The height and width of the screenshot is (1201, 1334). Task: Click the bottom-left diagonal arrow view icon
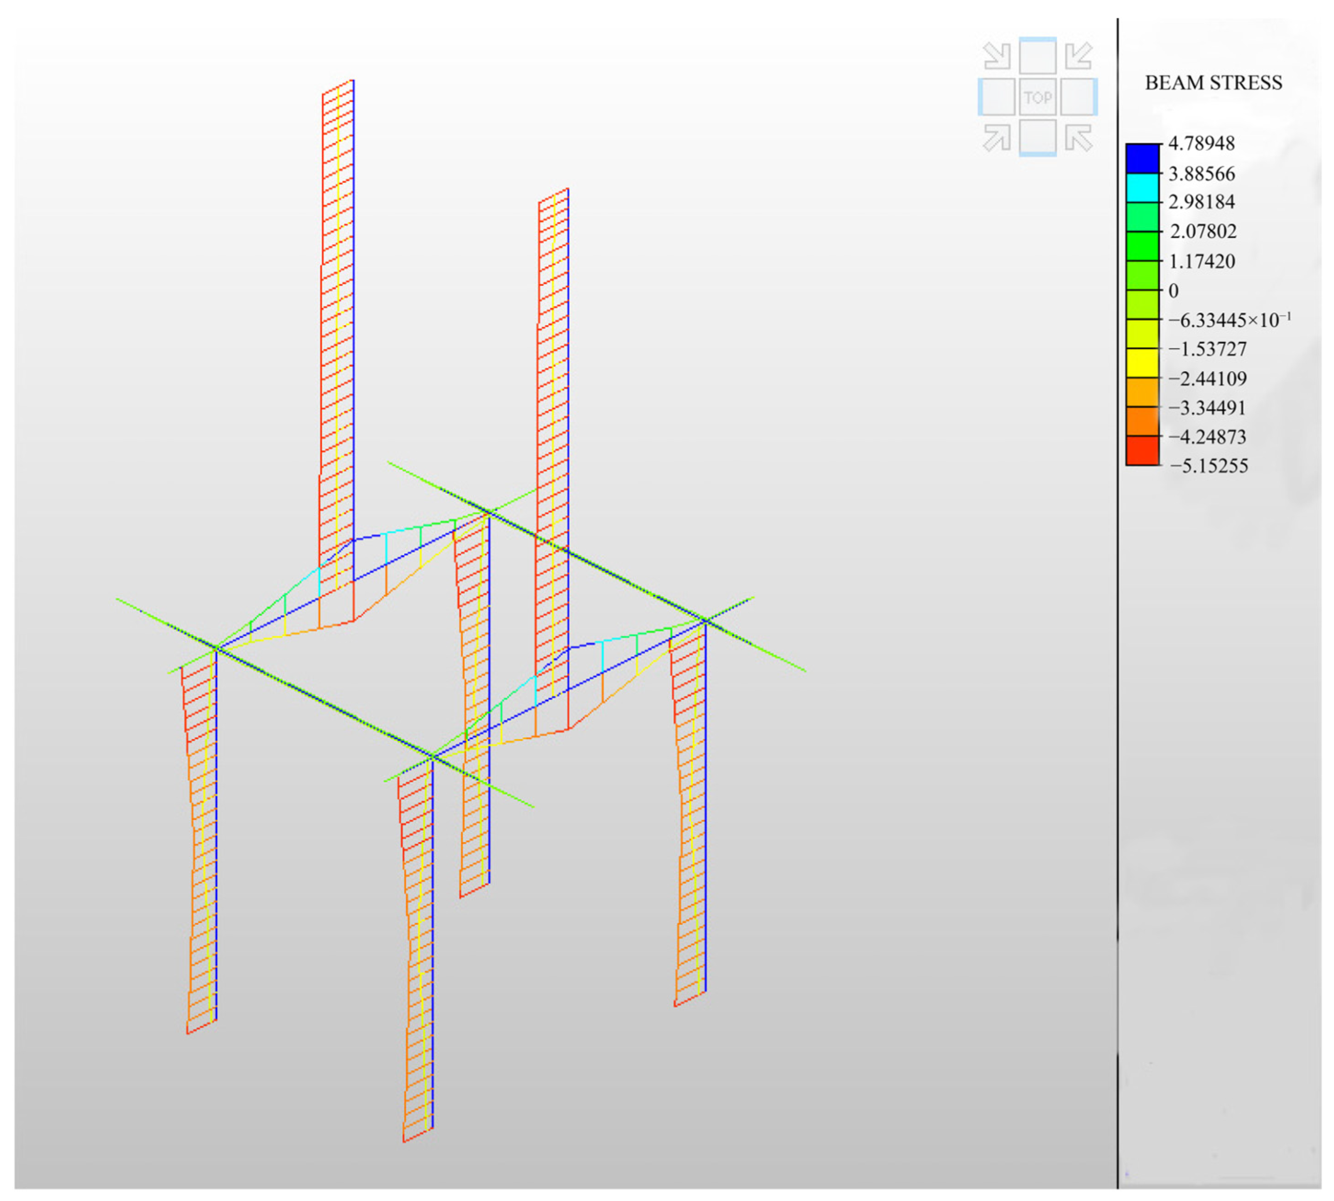[996, 139]
